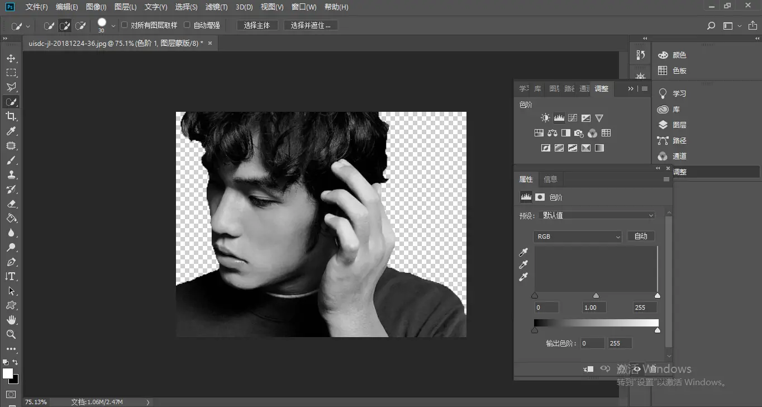Toggle view previous state in Properties panel
Viewport: 762px width, 407px height.
tap(604, 369)
